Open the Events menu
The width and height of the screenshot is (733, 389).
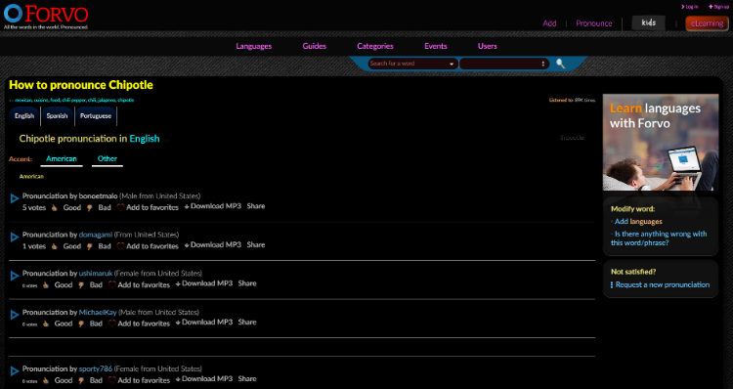tap(435, 46)
